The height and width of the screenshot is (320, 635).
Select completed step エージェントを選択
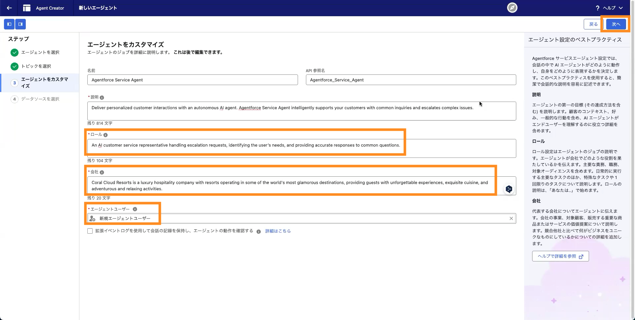pos(40,52)
